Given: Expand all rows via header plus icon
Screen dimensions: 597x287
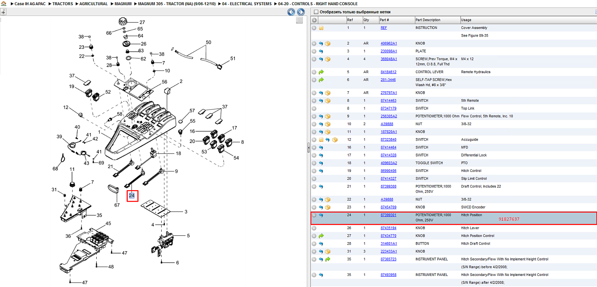Looking at the screenshot, I should pyautogui.click(x=314, y=20).
